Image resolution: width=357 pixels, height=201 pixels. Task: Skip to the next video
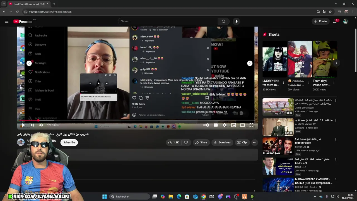tap(32, 125)
